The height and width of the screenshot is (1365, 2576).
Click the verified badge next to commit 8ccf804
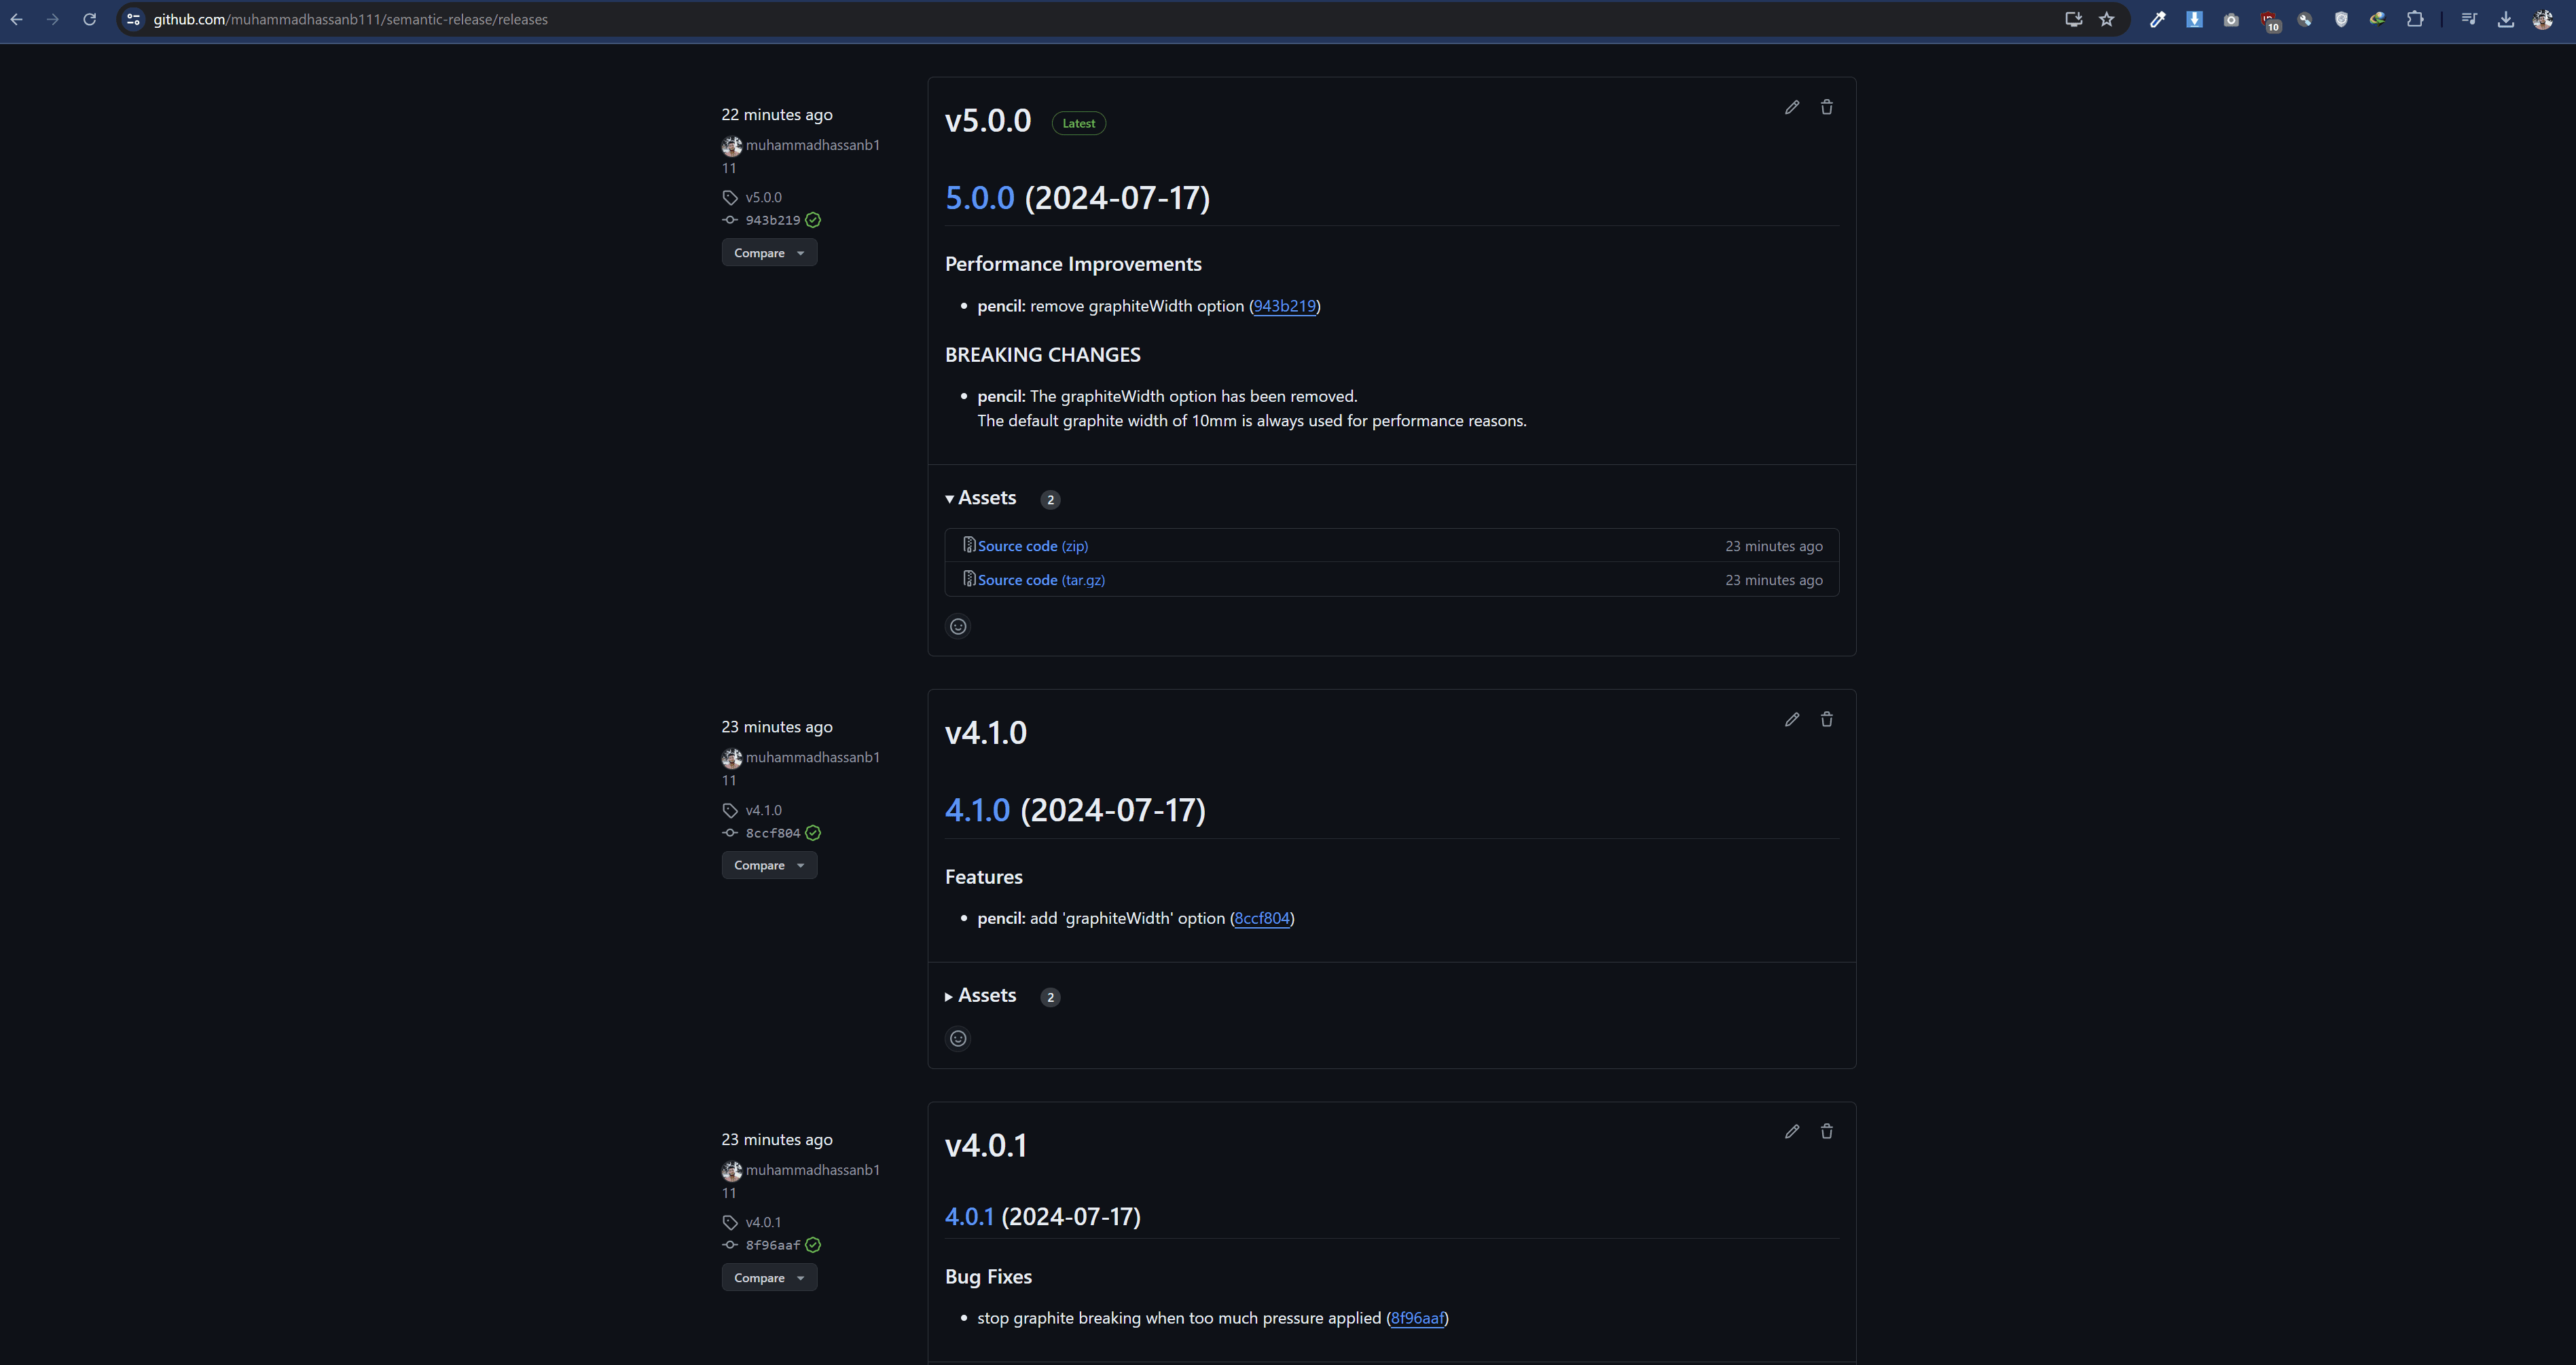click(x=812, y=832)
